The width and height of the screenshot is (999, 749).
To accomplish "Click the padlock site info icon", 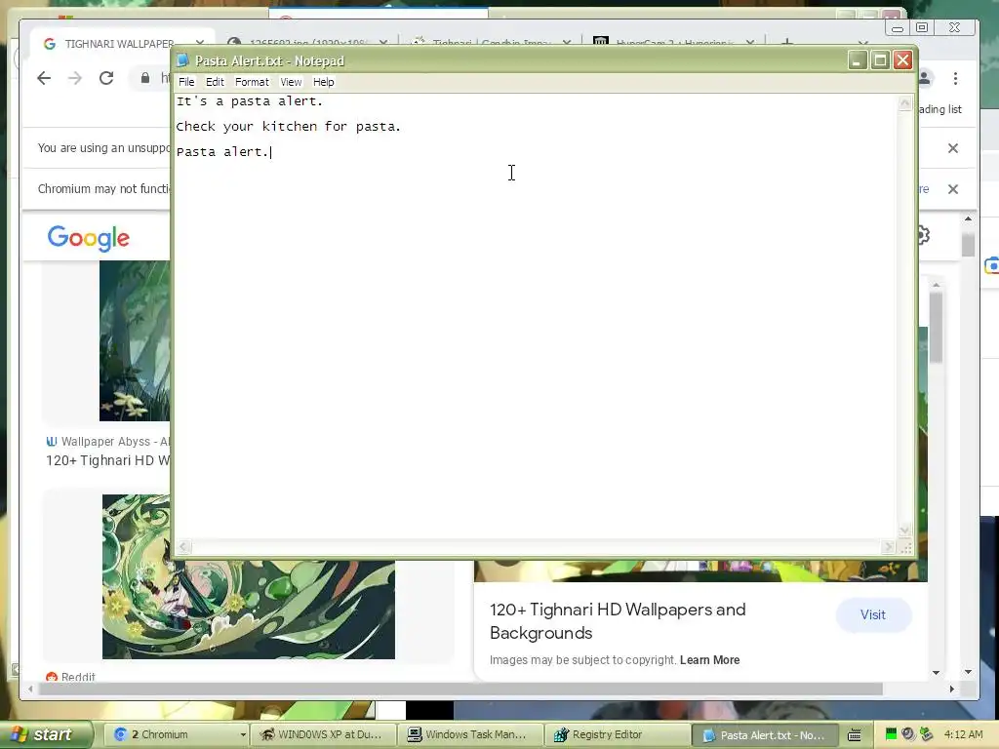I will click(x=145, y=78).
